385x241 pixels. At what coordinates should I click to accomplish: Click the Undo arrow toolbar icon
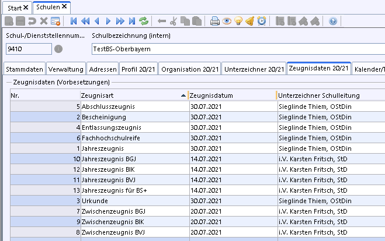(32, 21)
